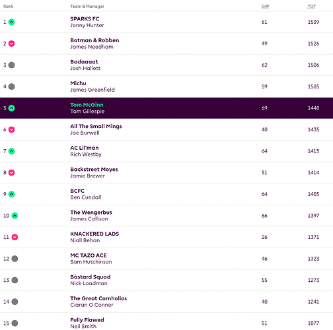This screenshot has height=330, width=333.
Task: Click green up arrow beside rank 9
Action: [11, 194]
